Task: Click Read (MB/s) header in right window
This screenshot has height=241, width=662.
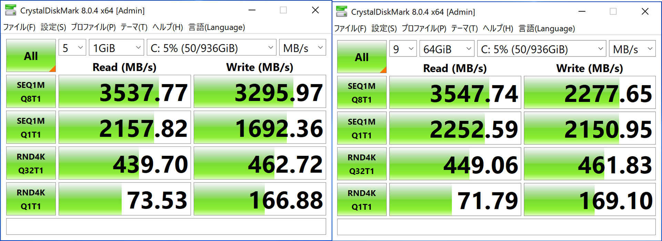Action: (x=455, y=68)
